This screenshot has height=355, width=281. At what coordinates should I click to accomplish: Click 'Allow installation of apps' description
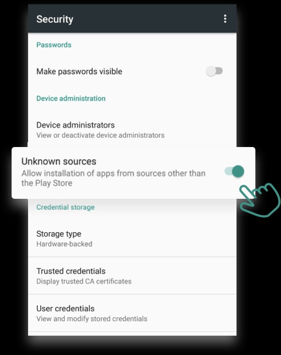pyautogui.click(x=113, y=178)
